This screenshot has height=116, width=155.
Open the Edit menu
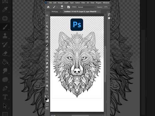click(55, 3)
